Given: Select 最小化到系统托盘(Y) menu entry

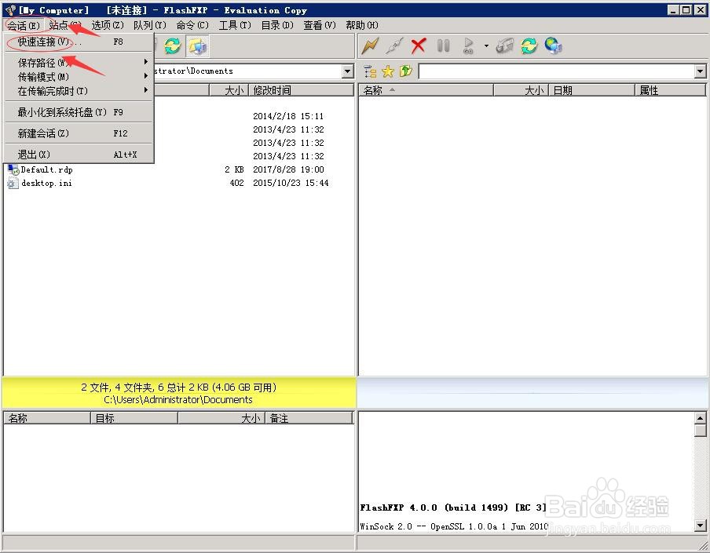Looking at the screenshot, I should [79, 112].
